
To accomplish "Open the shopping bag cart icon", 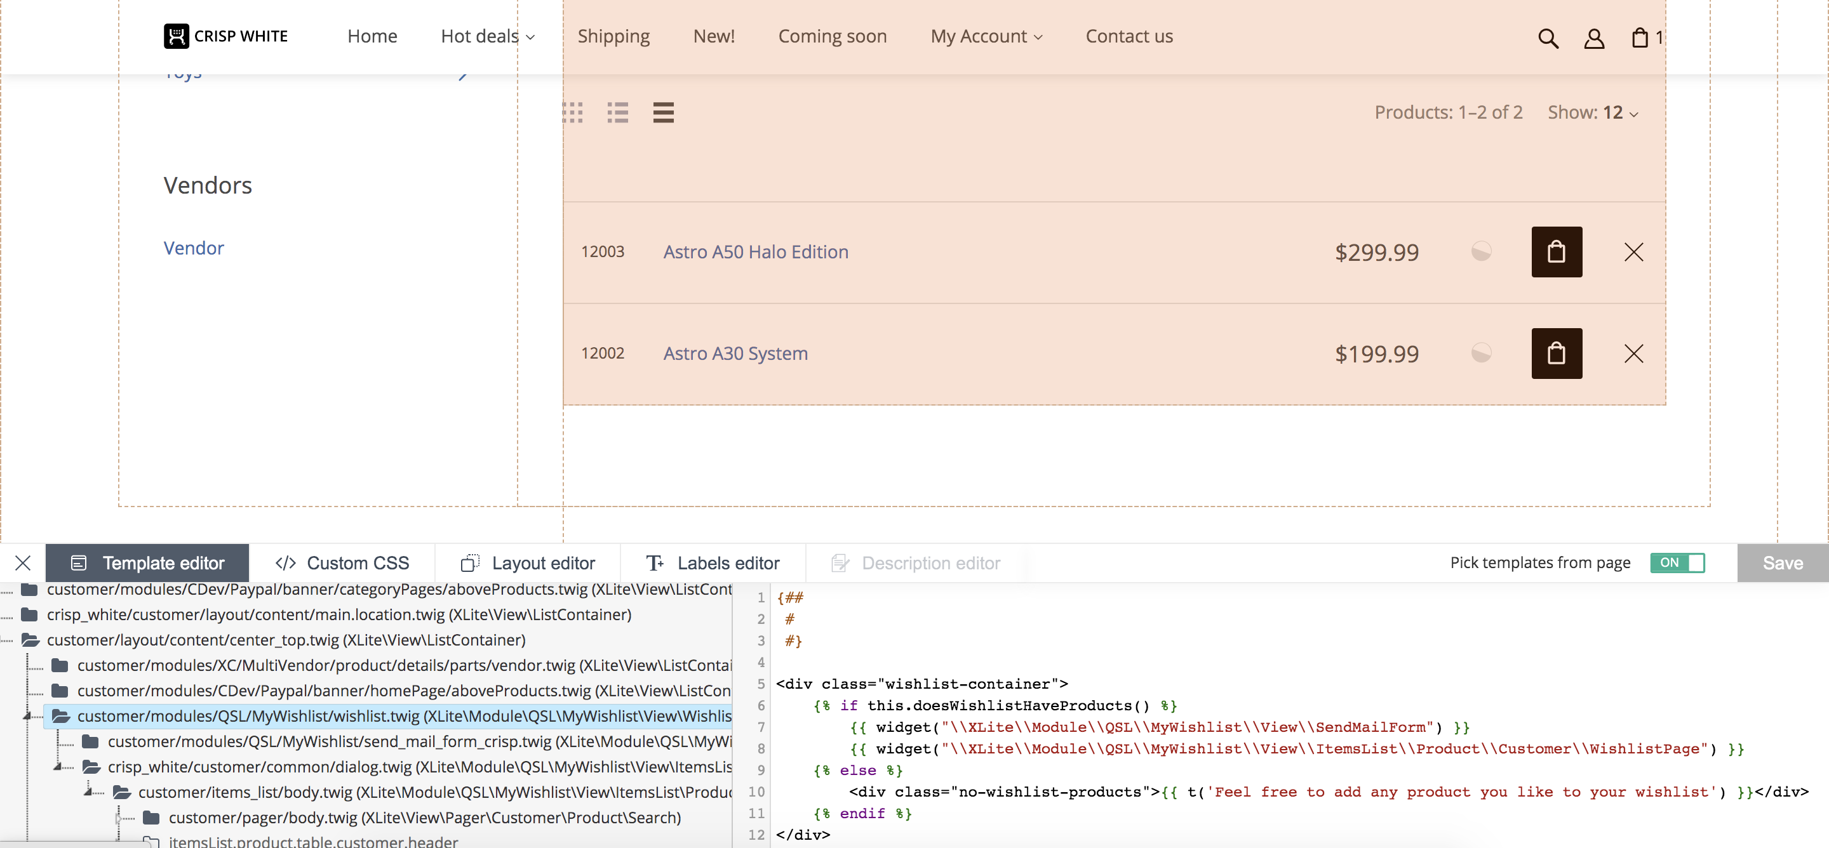I will 1639,37.
